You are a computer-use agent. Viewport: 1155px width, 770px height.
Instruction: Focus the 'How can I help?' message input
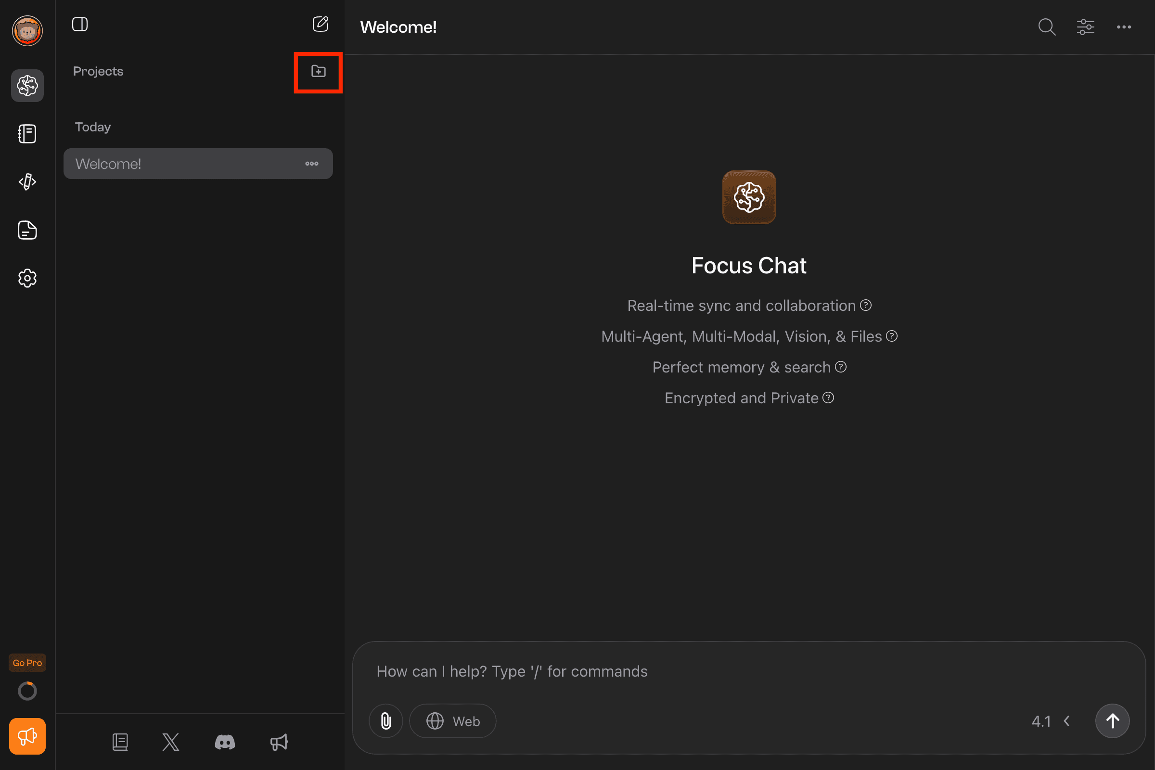[749, 671]
